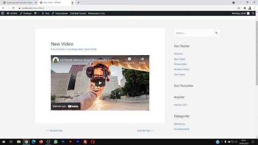Click Önbelleği Temizle in admin bar
The width and height of the screenshot is (258, 145).
pos(78,13)
